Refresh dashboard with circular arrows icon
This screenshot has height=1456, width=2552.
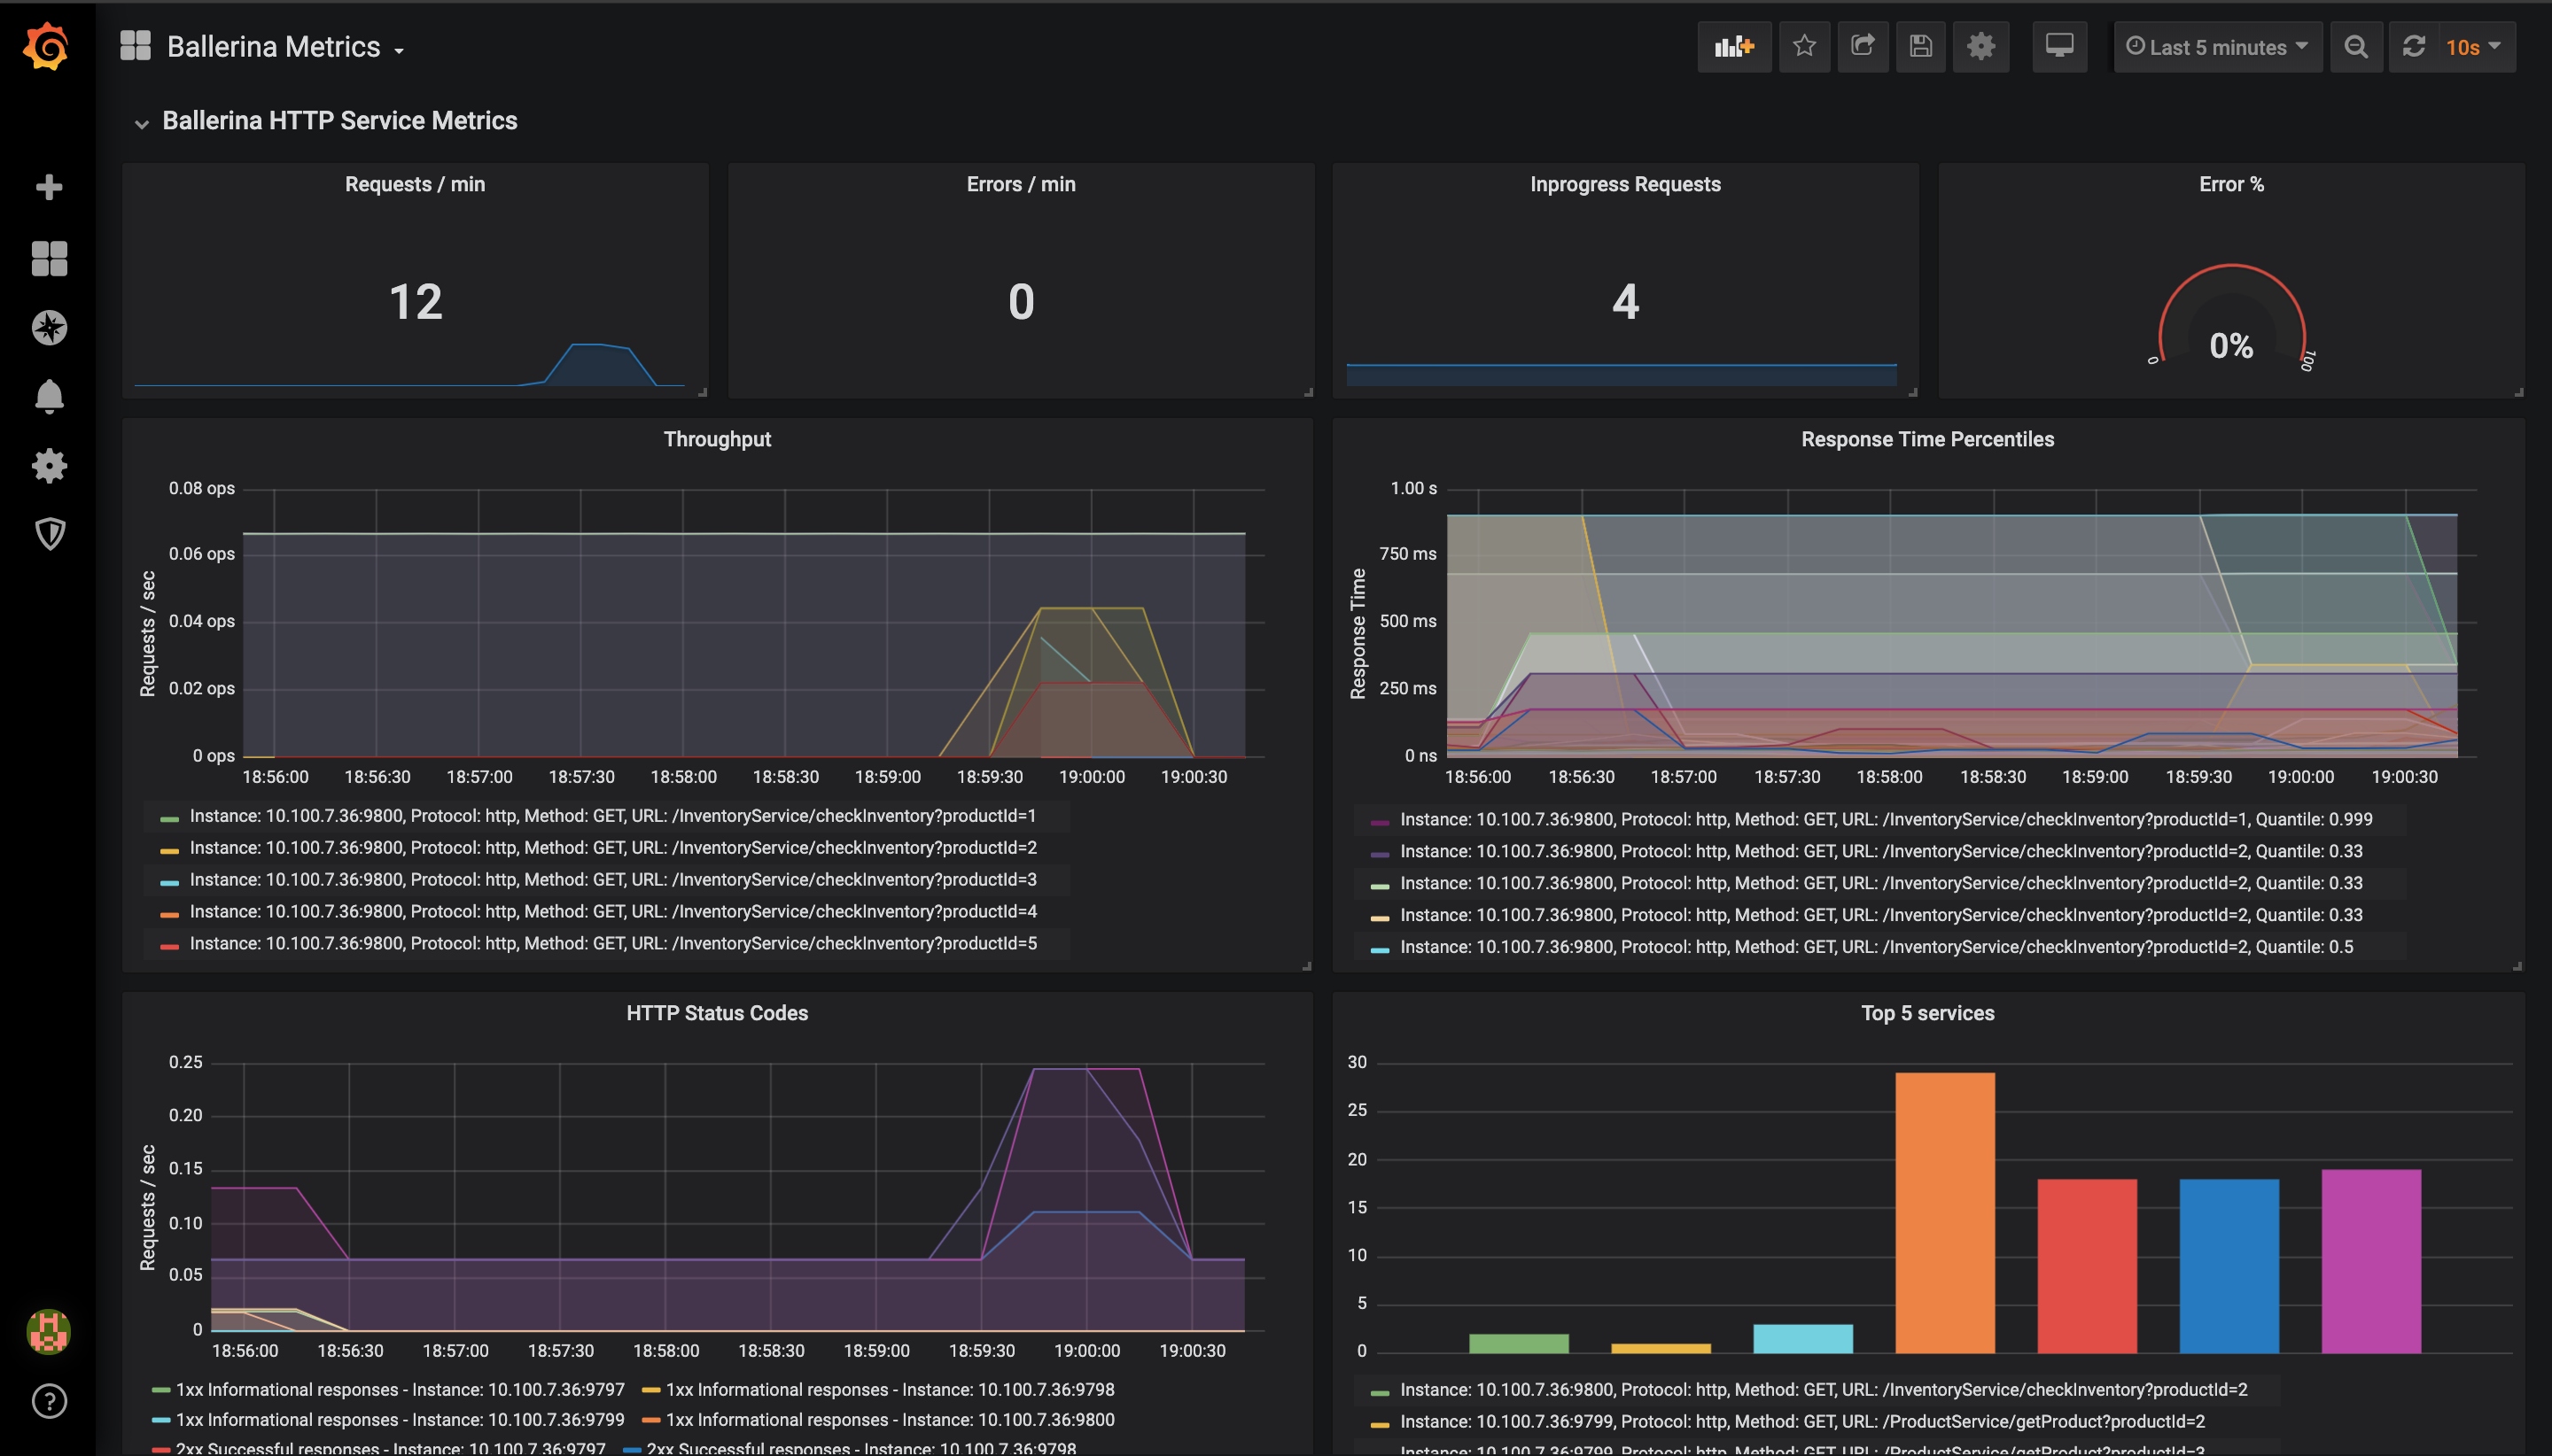(2413, 47)
